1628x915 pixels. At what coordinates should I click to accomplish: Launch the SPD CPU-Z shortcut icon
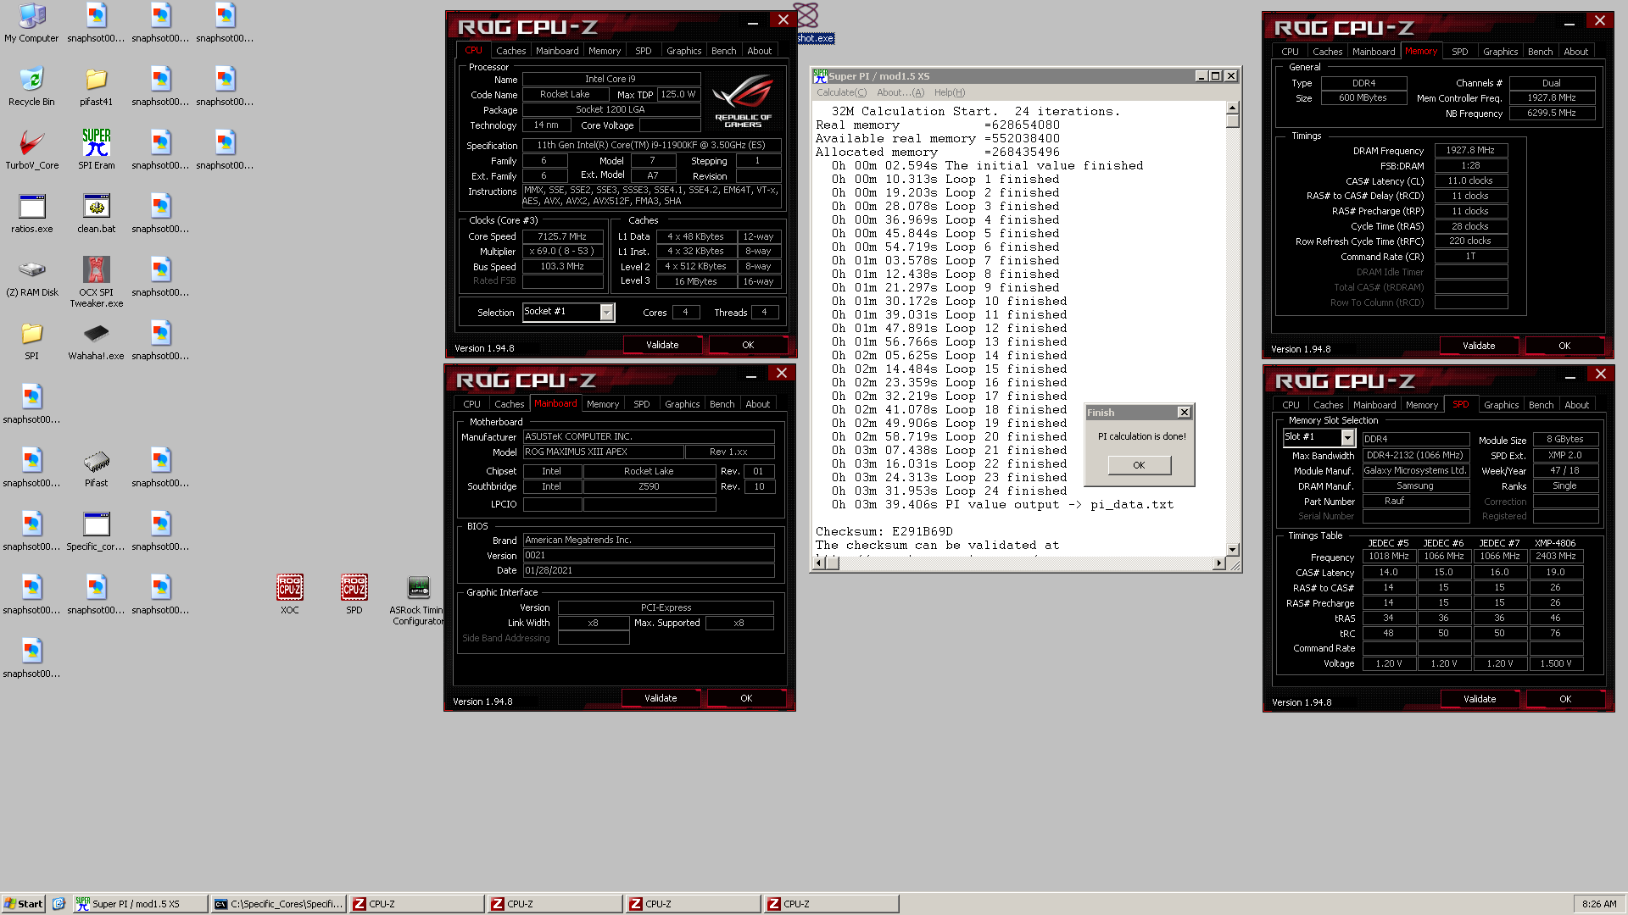click(354, 594)
